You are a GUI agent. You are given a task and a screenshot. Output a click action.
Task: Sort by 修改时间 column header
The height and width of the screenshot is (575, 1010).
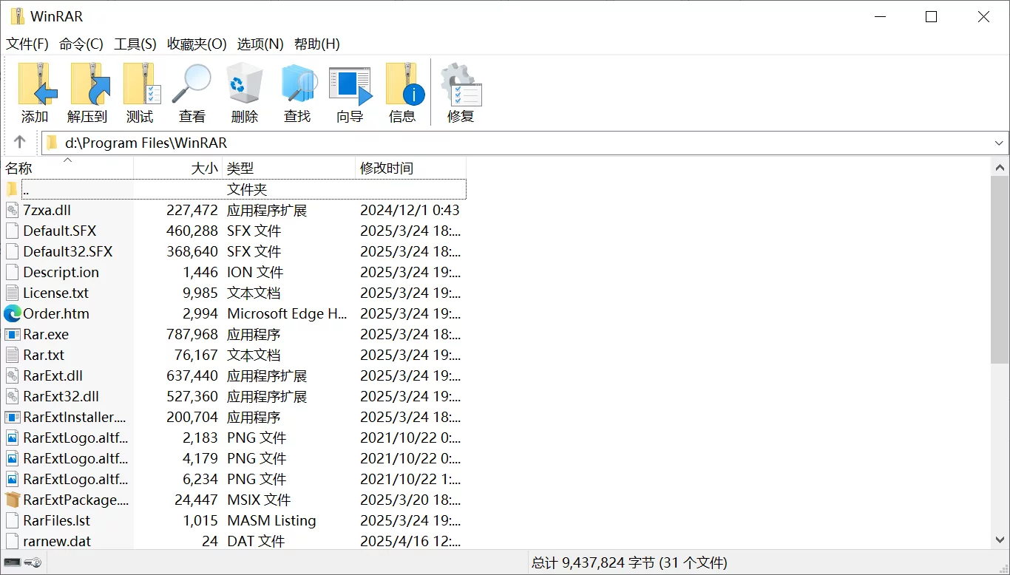(411, 168)
